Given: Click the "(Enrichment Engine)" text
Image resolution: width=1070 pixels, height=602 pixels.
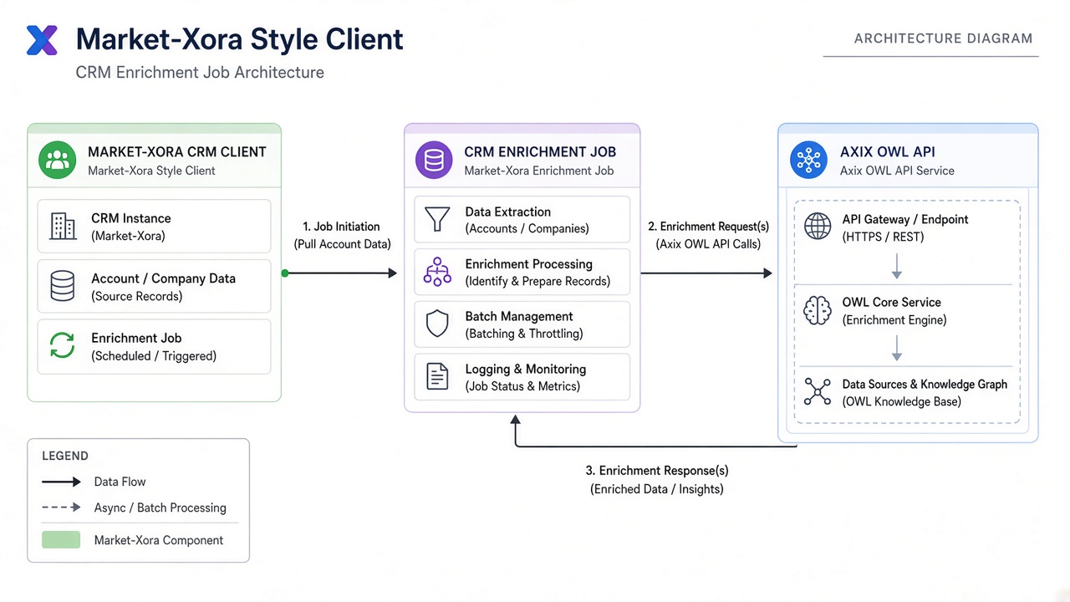Looking at the screenshot, I should 894,320.
